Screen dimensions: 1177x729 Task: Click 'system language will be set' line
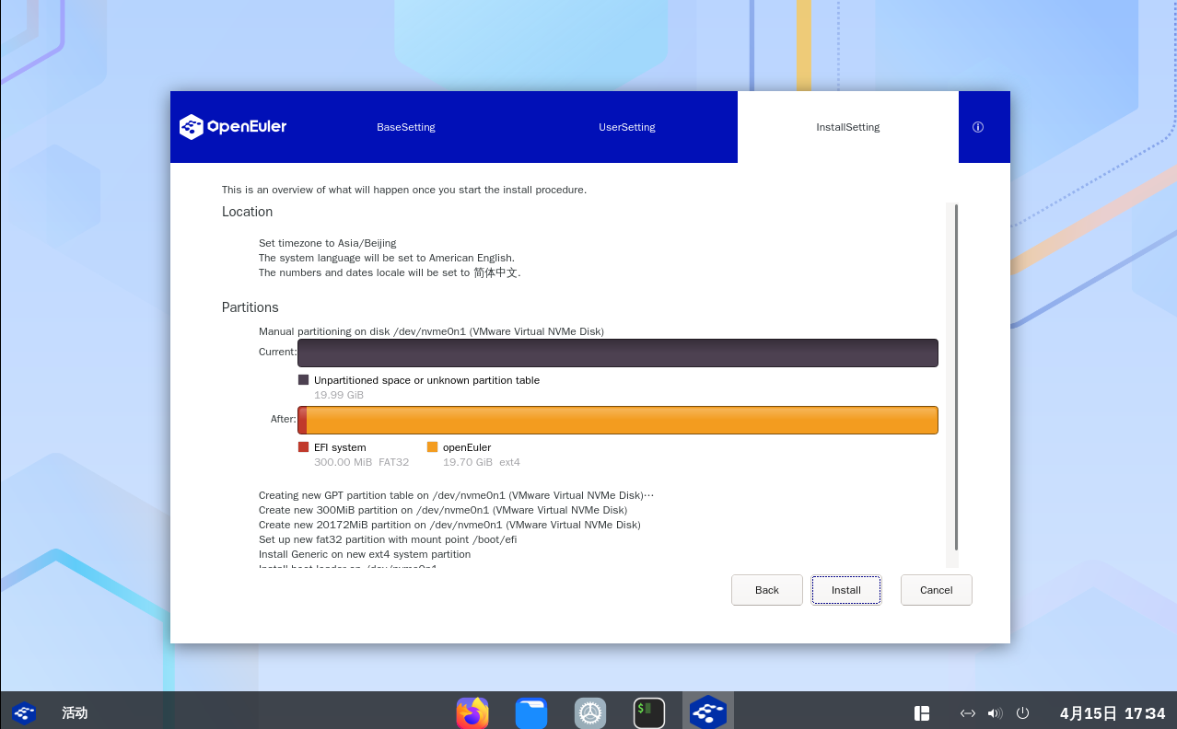387,258
